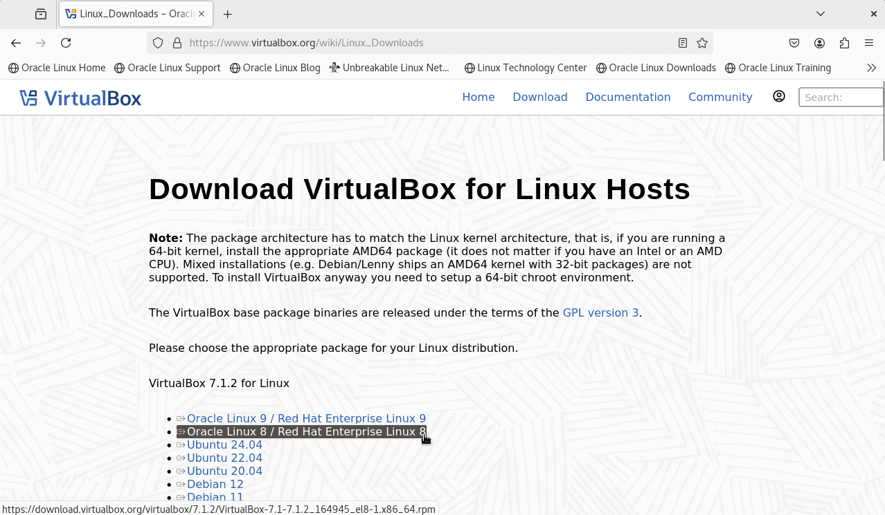Open Oracle Linux Home bookmark
885x515 pixels.
point(57,68)
